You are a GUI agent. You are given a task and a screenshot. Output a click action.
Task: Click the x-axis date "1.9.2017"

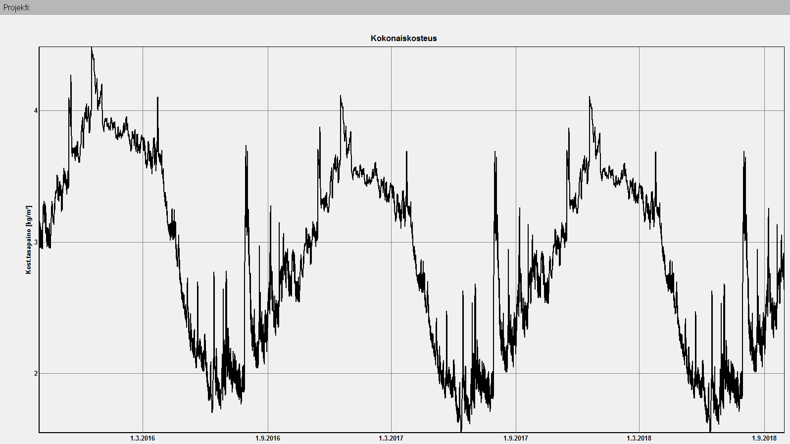[516, 438]
